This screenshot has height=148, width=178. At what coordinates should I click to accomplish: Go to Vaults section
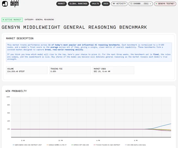click(x=95, y=4)
